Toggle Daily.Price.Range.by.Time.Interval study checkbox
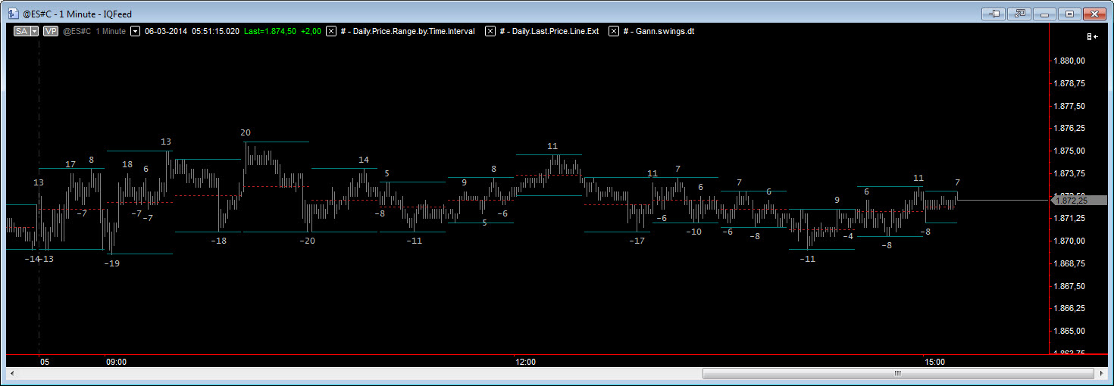The image size is (1114, 386). 331,31
